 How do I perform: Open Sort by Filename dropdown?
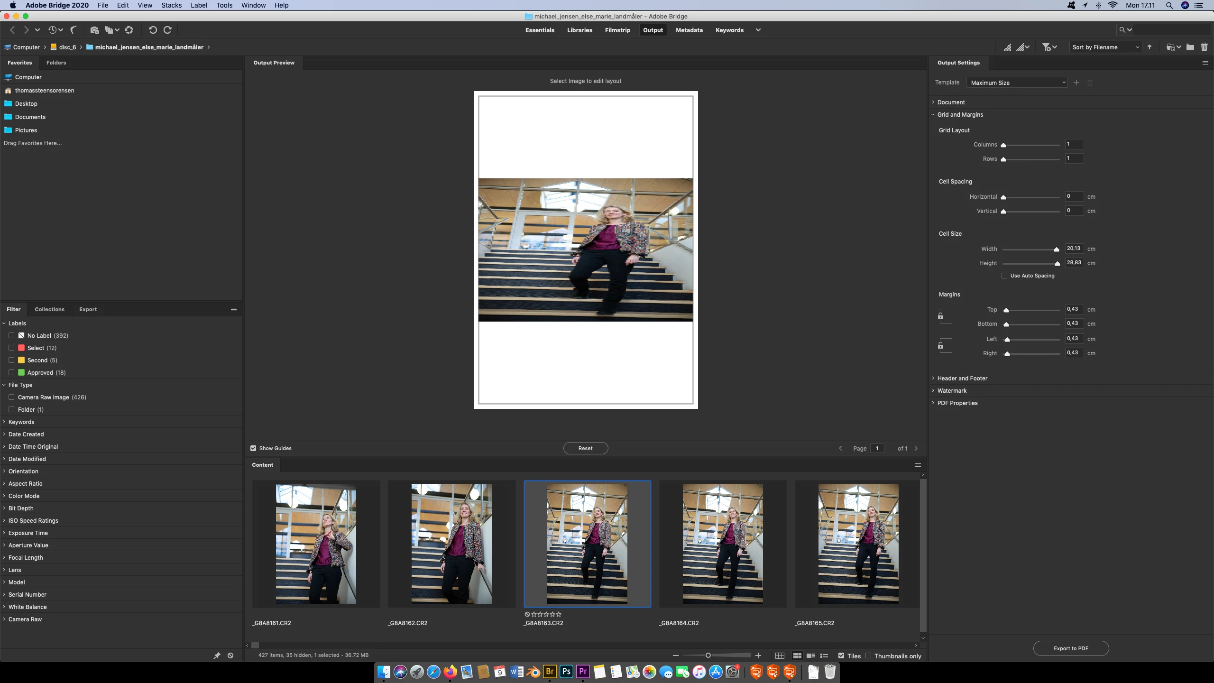tap(1105, 47)
